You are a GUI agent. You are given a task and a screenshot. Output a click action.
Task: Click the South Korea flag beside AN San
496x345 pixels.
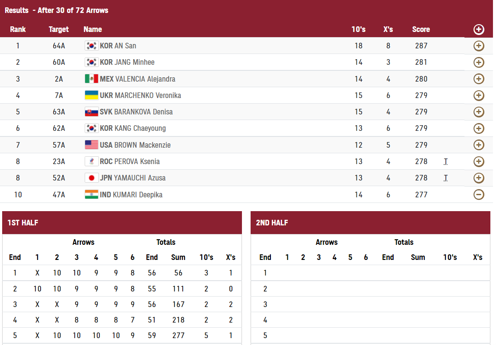pyautogui.click(x=92, y=46)
